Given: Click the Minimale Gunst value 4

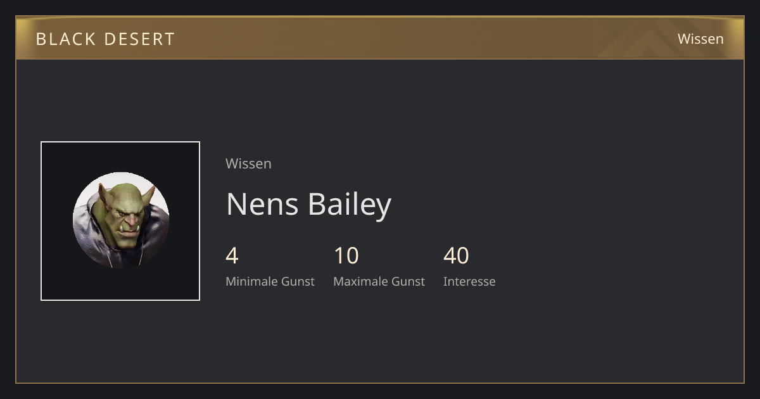Looking at the screenshot, I should coord(232,256).
